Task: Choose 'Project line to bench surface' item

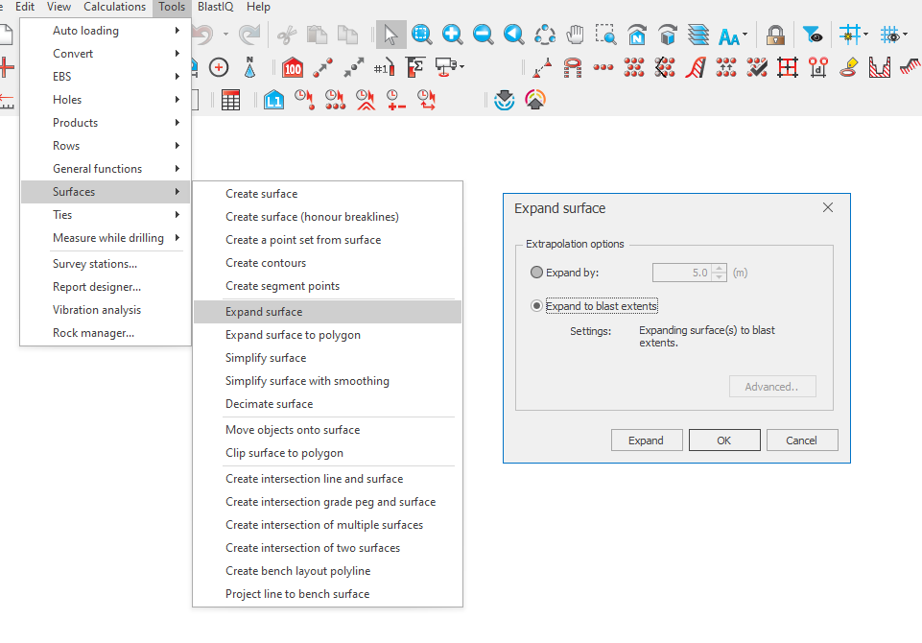Action: tap(327, 594)
